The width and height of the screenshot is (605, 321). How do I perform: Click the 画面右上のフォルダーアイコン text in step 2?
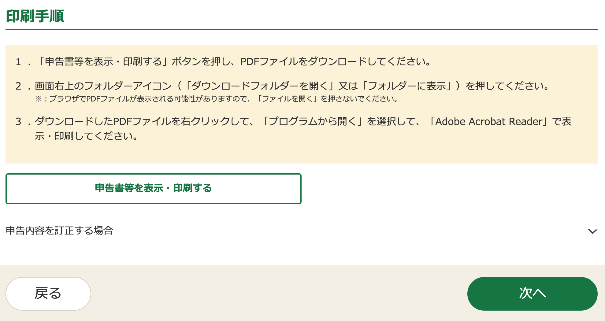point(103,86)
